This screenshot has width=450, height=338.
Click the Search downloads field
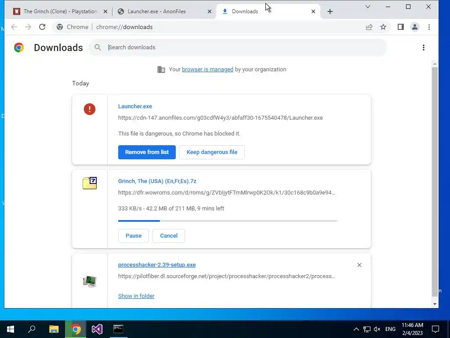[x=238, y=48]
